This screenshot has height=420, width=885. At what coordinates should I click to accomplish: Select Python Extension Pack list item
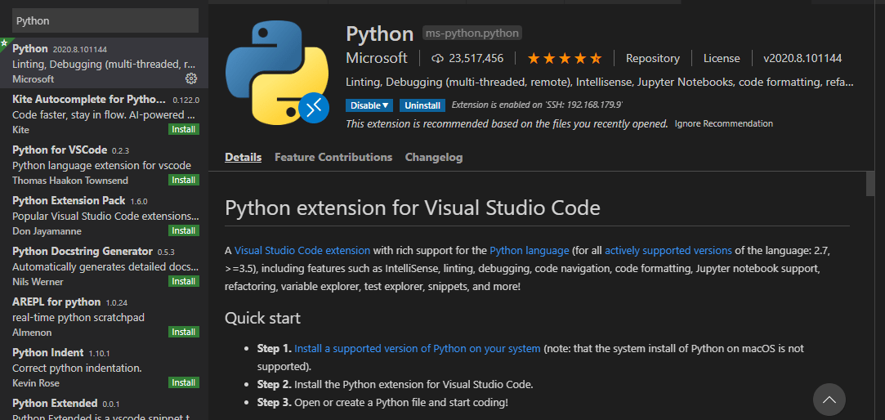point(104,216)
